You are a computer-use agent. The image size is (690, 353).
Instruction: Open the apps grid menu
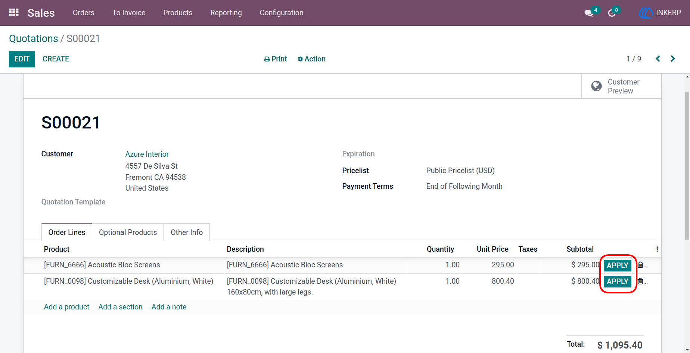coord(14,13)
